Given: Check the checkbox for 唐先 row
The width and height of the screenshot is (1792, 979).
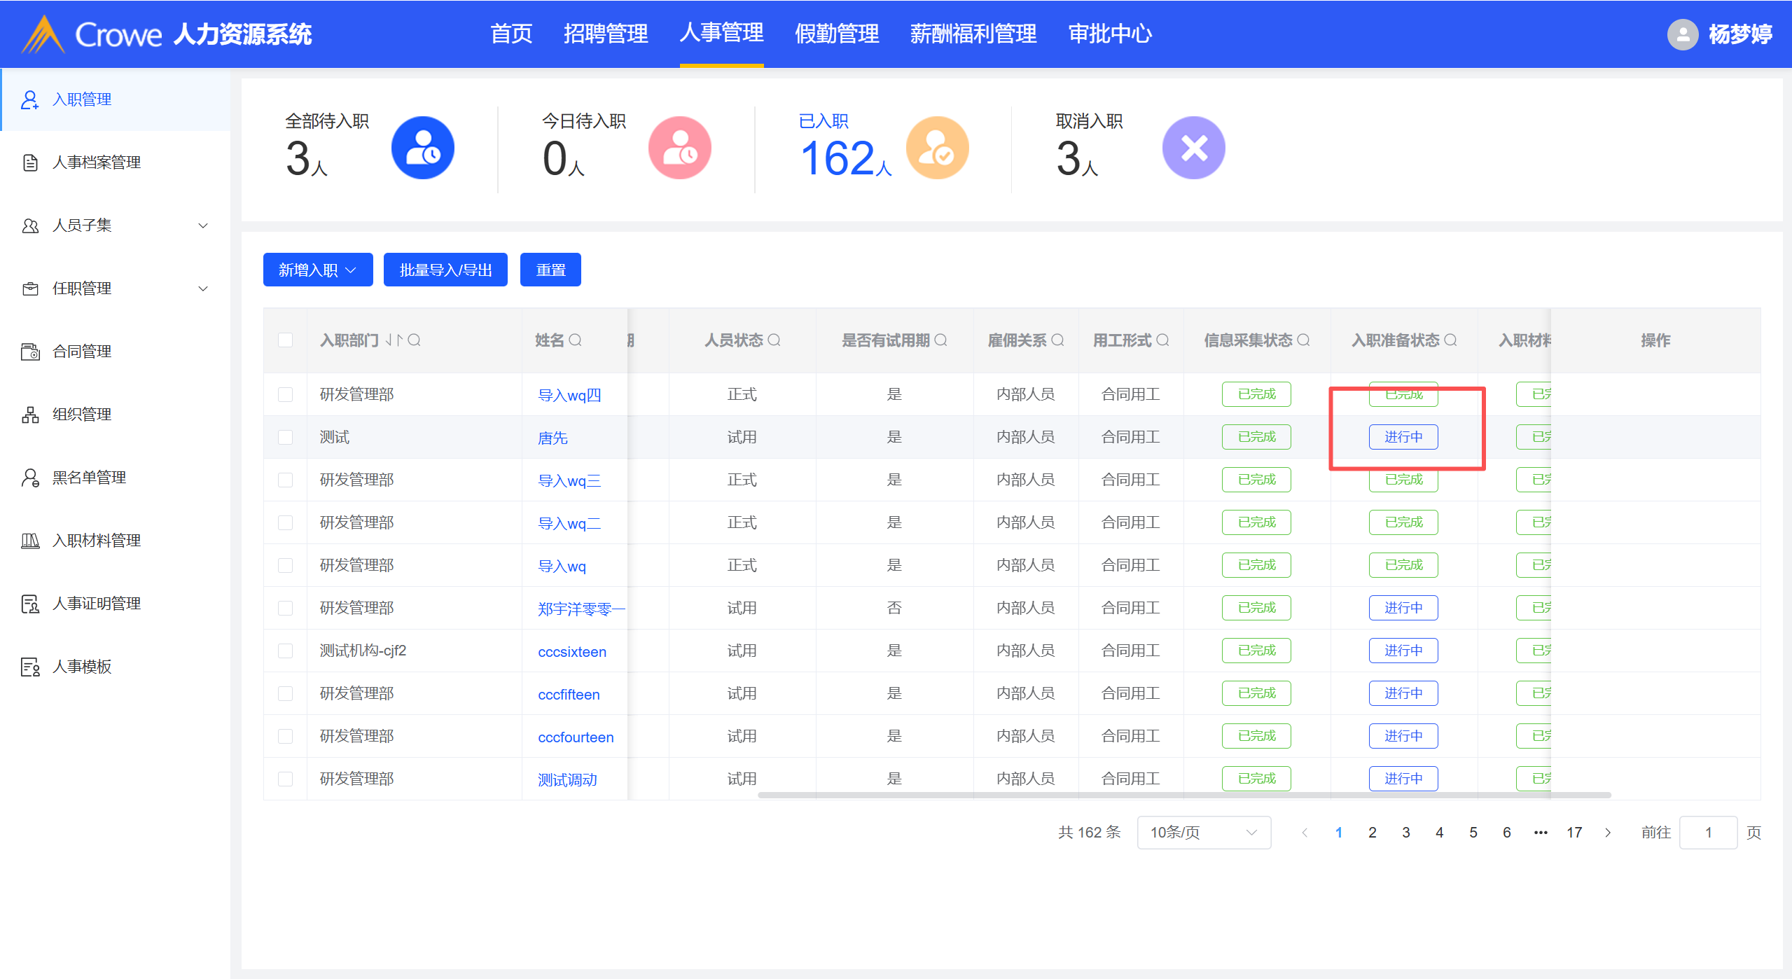Looking at the screenshot, I should point(286,437).
